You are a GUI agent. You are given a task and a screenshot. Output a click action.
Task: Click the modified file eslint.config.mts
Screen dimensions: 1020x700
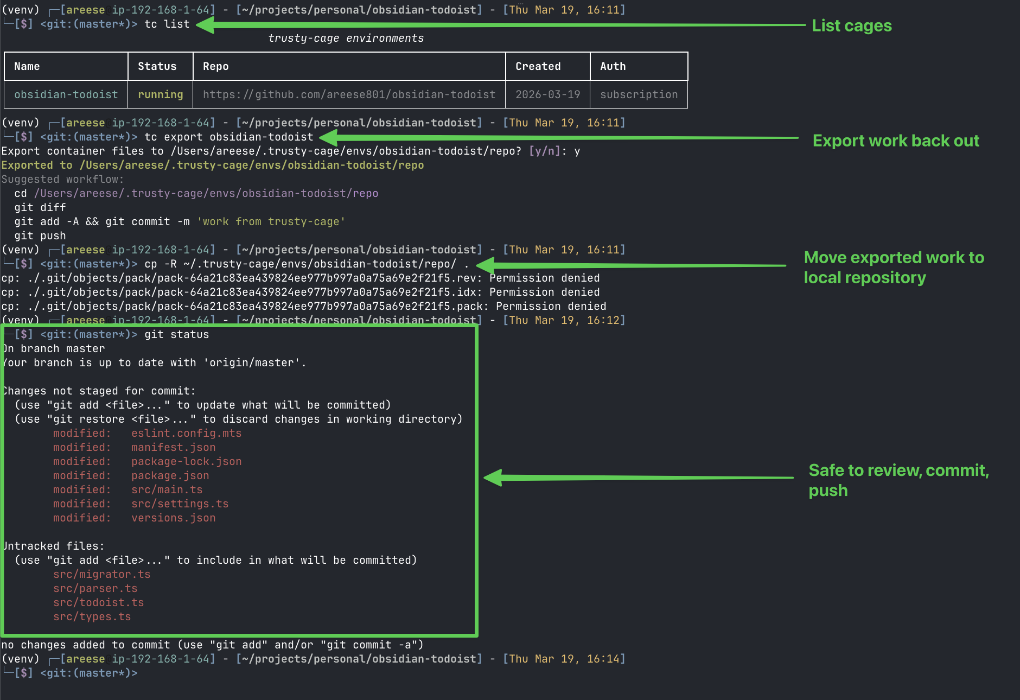(x=186, y=433)
